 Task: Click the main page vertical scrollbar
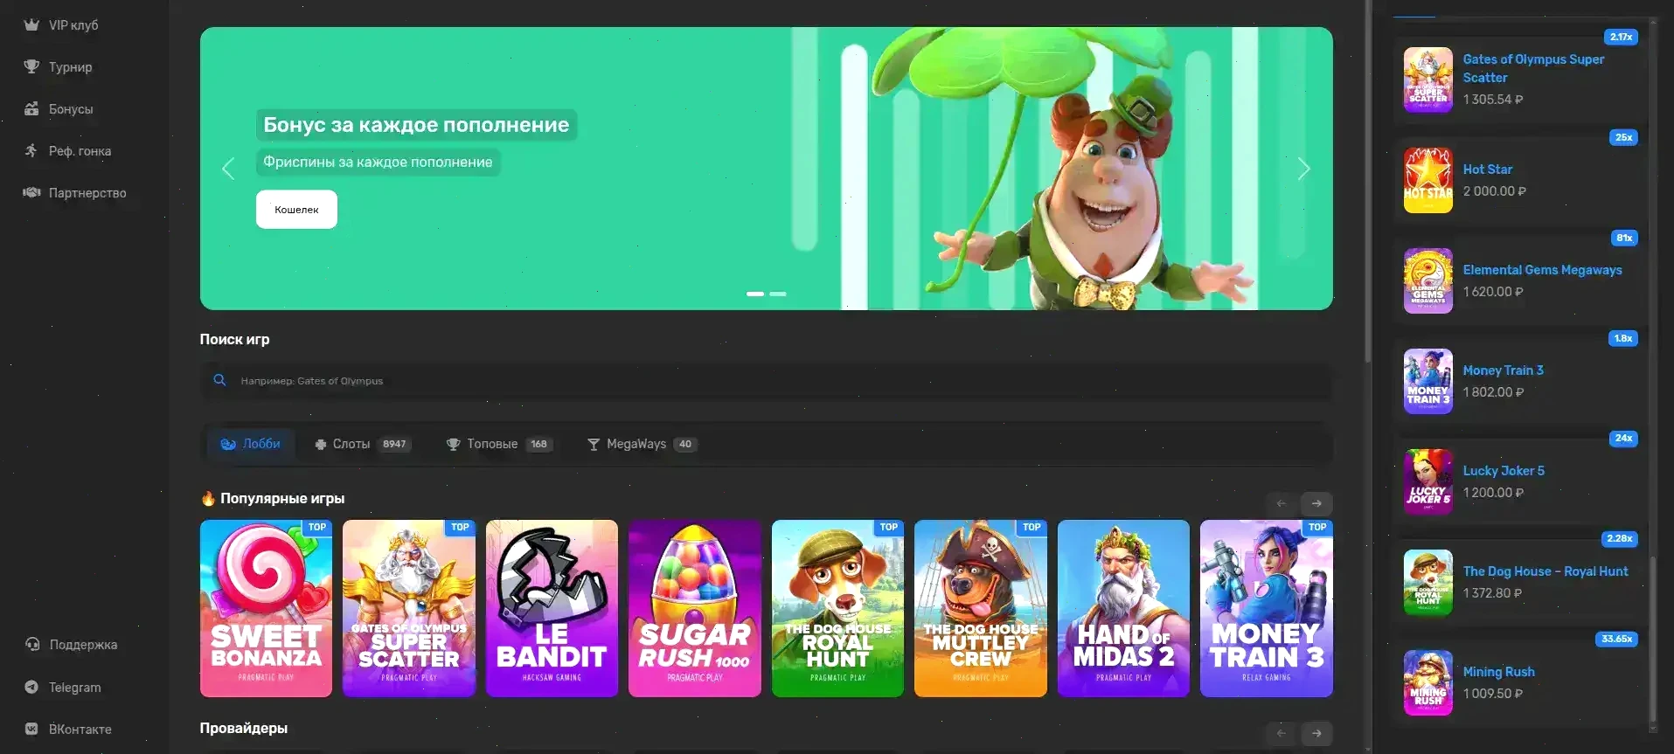1368,175
